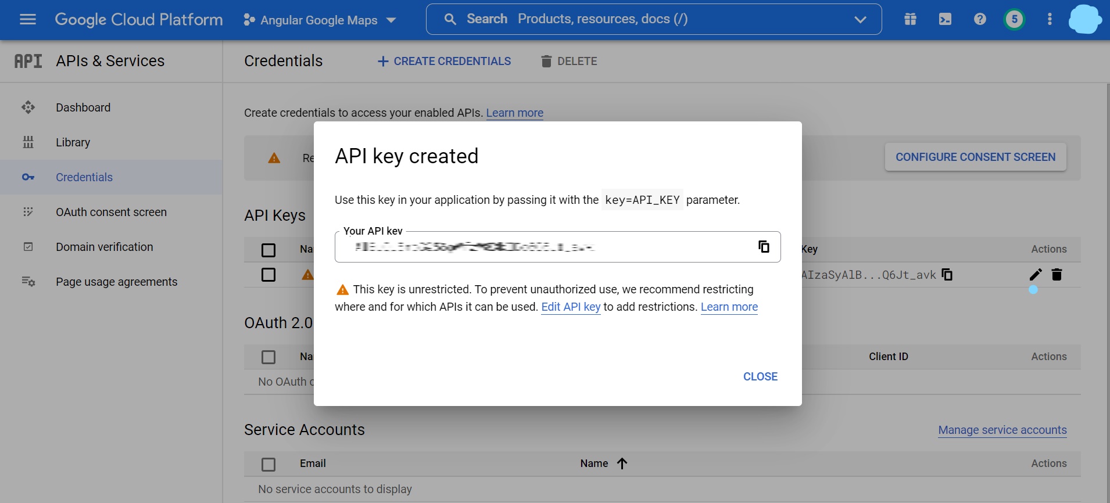
Task: Open notifications badge showing 5
Action: click(x=1014, y=20)
